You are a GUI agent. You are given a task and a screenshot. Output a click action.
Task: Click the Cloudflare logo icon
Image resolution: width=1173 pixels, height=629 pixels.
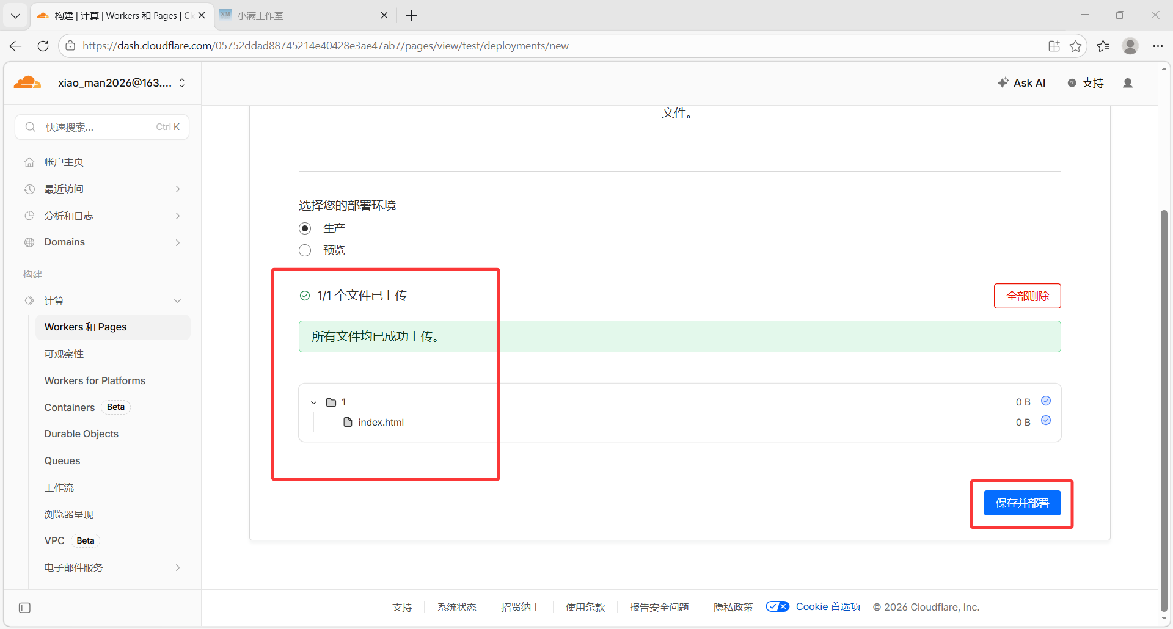(27, 83)
